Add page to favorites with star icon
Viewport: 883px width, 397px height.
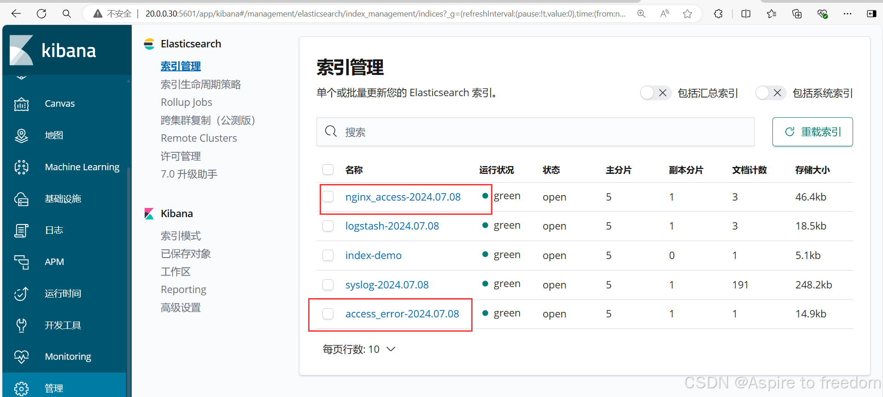pos(688,14)
